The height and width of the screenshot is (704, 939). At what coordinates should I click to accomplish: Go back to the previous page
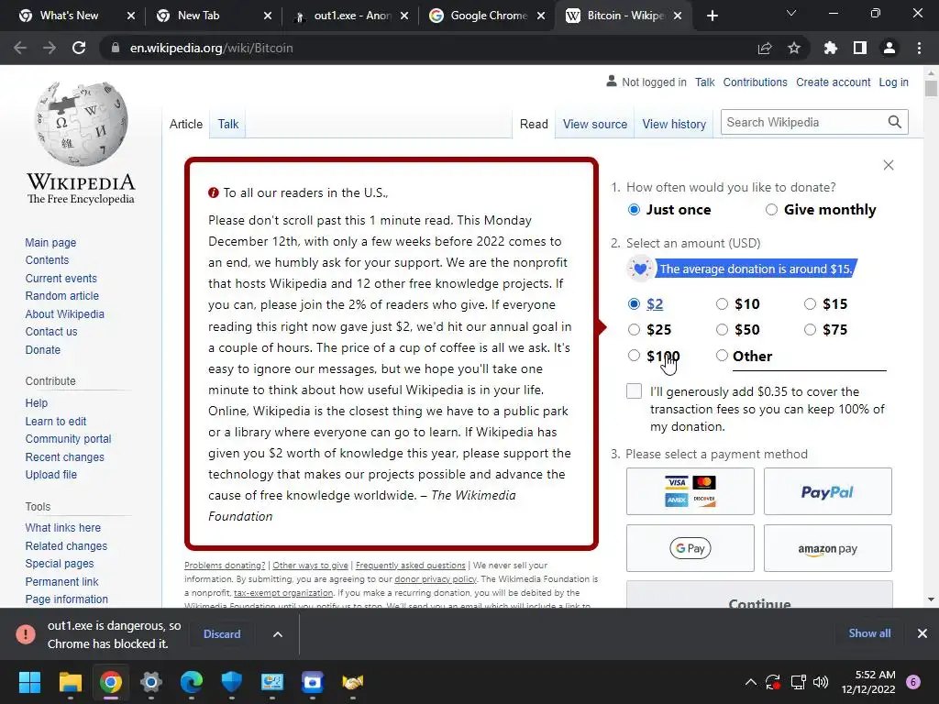pyautogui.click(x=20, y=48)
